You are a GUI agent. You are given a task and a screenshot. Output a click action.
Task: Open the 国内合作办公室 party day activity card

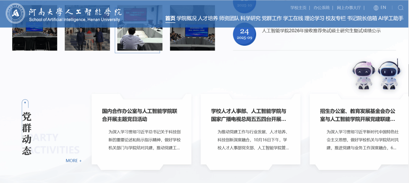click(141, 115)
